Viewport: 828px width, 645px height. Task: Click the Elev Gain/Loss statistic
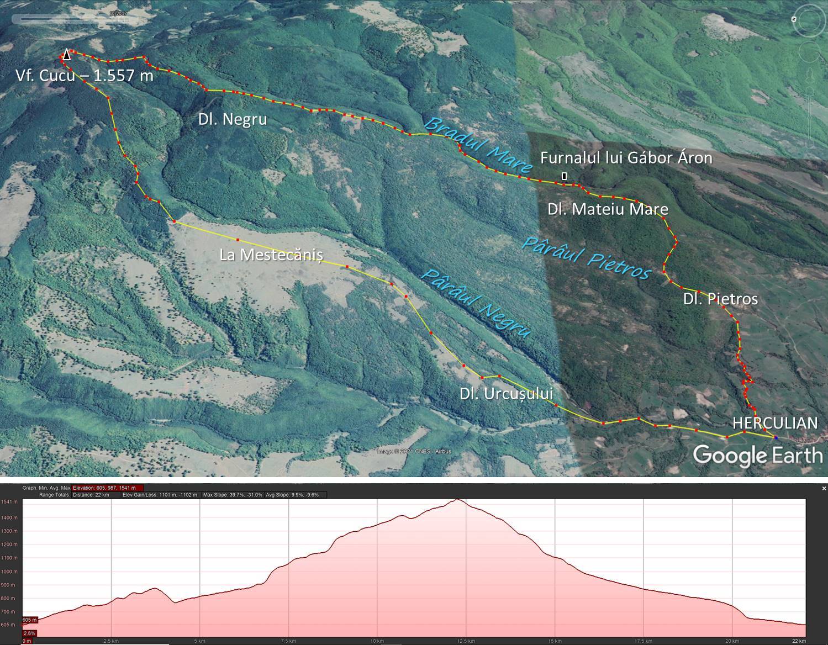click(x=160, y=495)
